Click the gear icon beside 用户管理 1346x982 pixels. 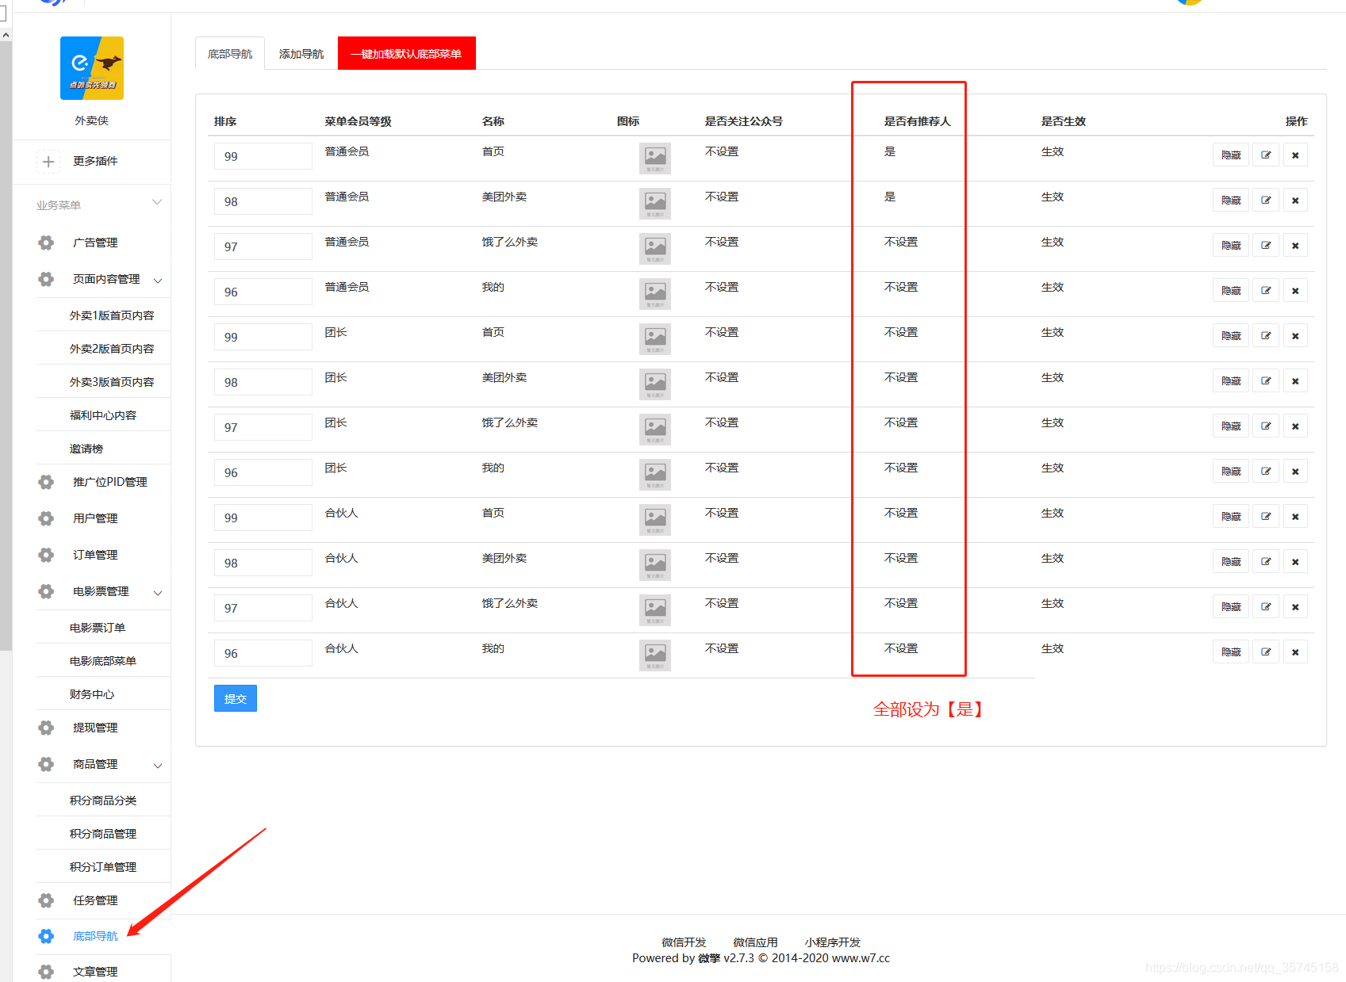[x=46, y=518]
